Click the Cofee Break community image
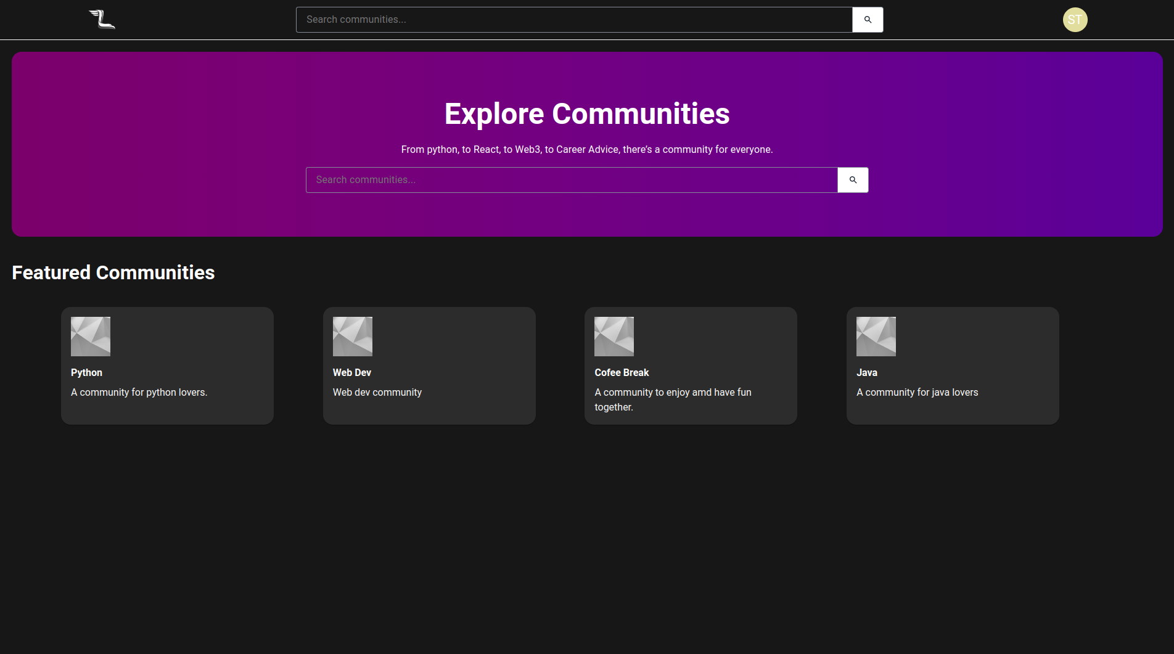Image resolution: width=1174 pixels, height=654 pixels. [614, 336]
